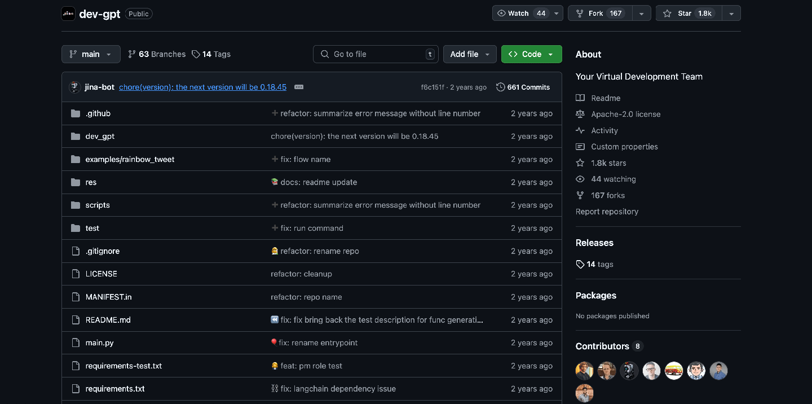Click the jina-bot avatar icon
Image resolution: width=812 pixels, height=404 pixels.
click(x=74, y=87)
